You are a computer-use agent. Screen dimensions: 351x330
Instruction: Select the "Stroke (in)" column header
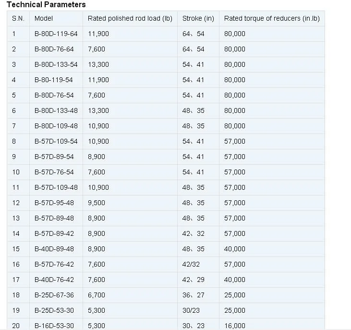click(x=198, y=19)
